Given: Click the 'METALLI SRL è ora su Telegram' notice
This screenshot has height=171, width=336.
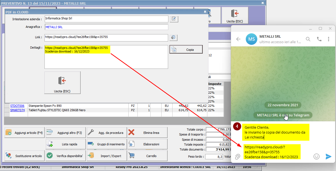Looking at the screenshot, I should 283,115.
